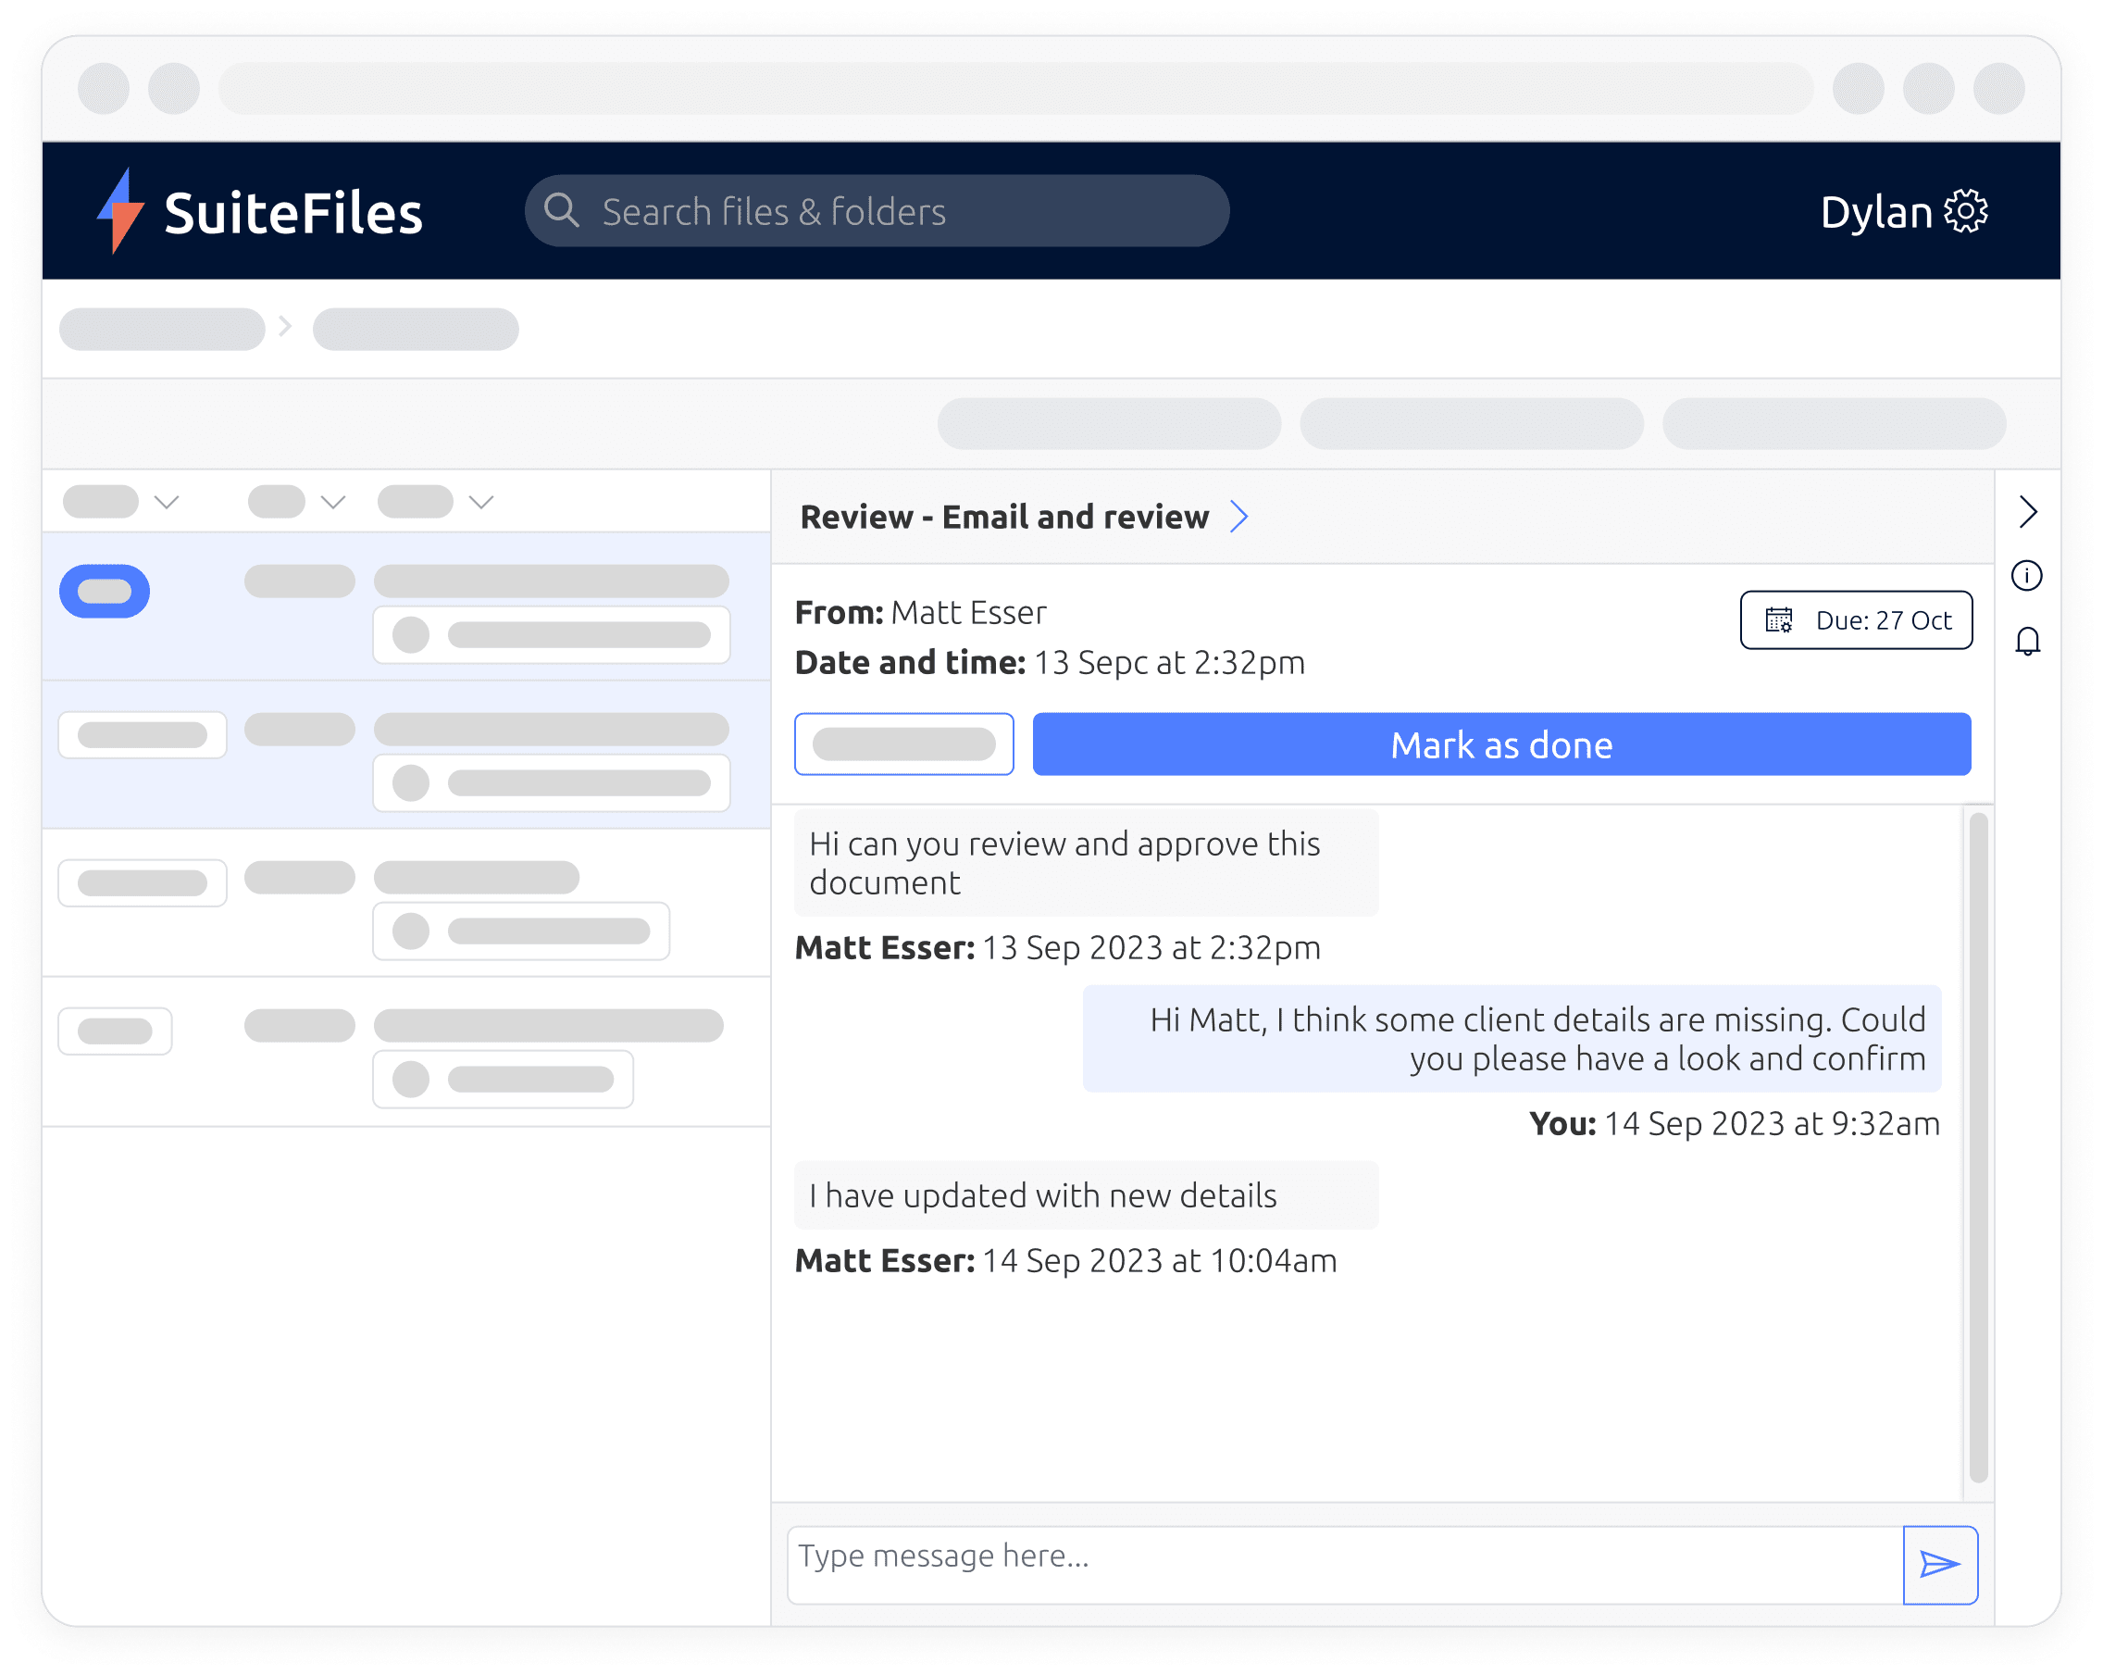Send the message with the paper plane icon

[x=1940, y=1565]
